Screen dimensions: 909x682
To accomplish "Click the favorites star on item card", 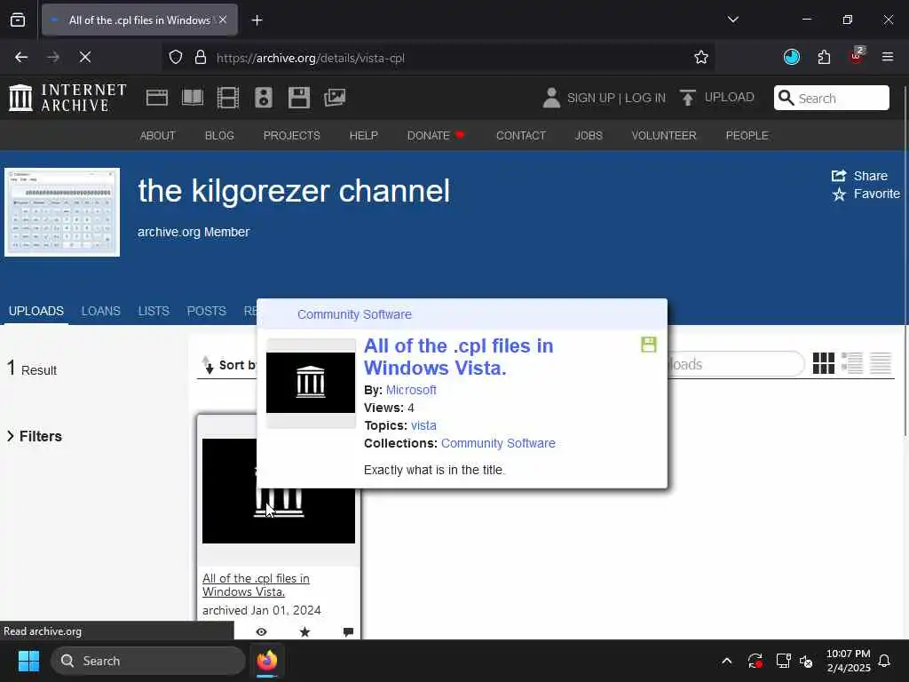I will click(x=305, y=631).
